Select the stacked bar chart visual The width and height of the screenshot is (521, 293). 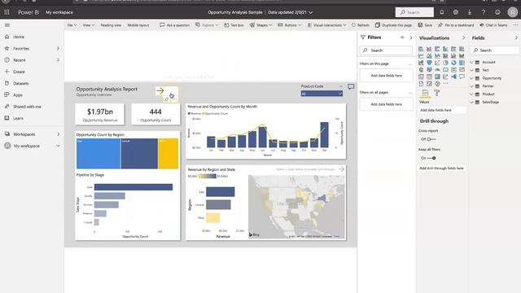[x=421, y=49]
